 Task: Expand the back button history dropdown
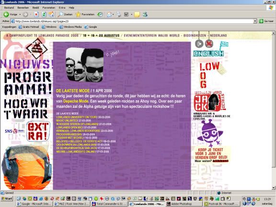[x=20, y=14]
